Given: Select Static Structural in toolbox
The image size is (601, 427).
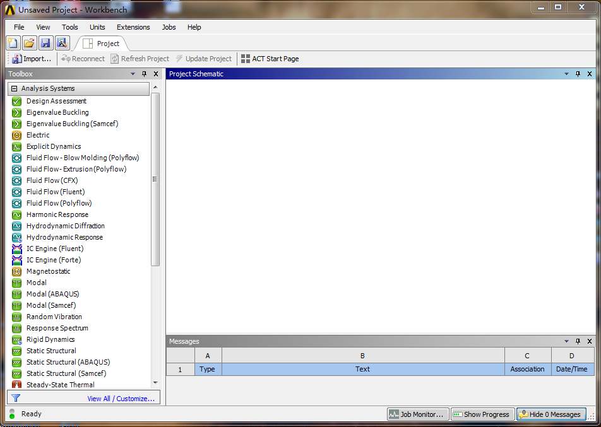Looking at the screenshot, I should (51, 351).
